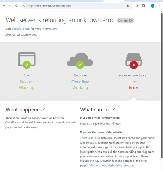Open the cloudflare.com link
This screenshot has width=163, height=171.
21,29
